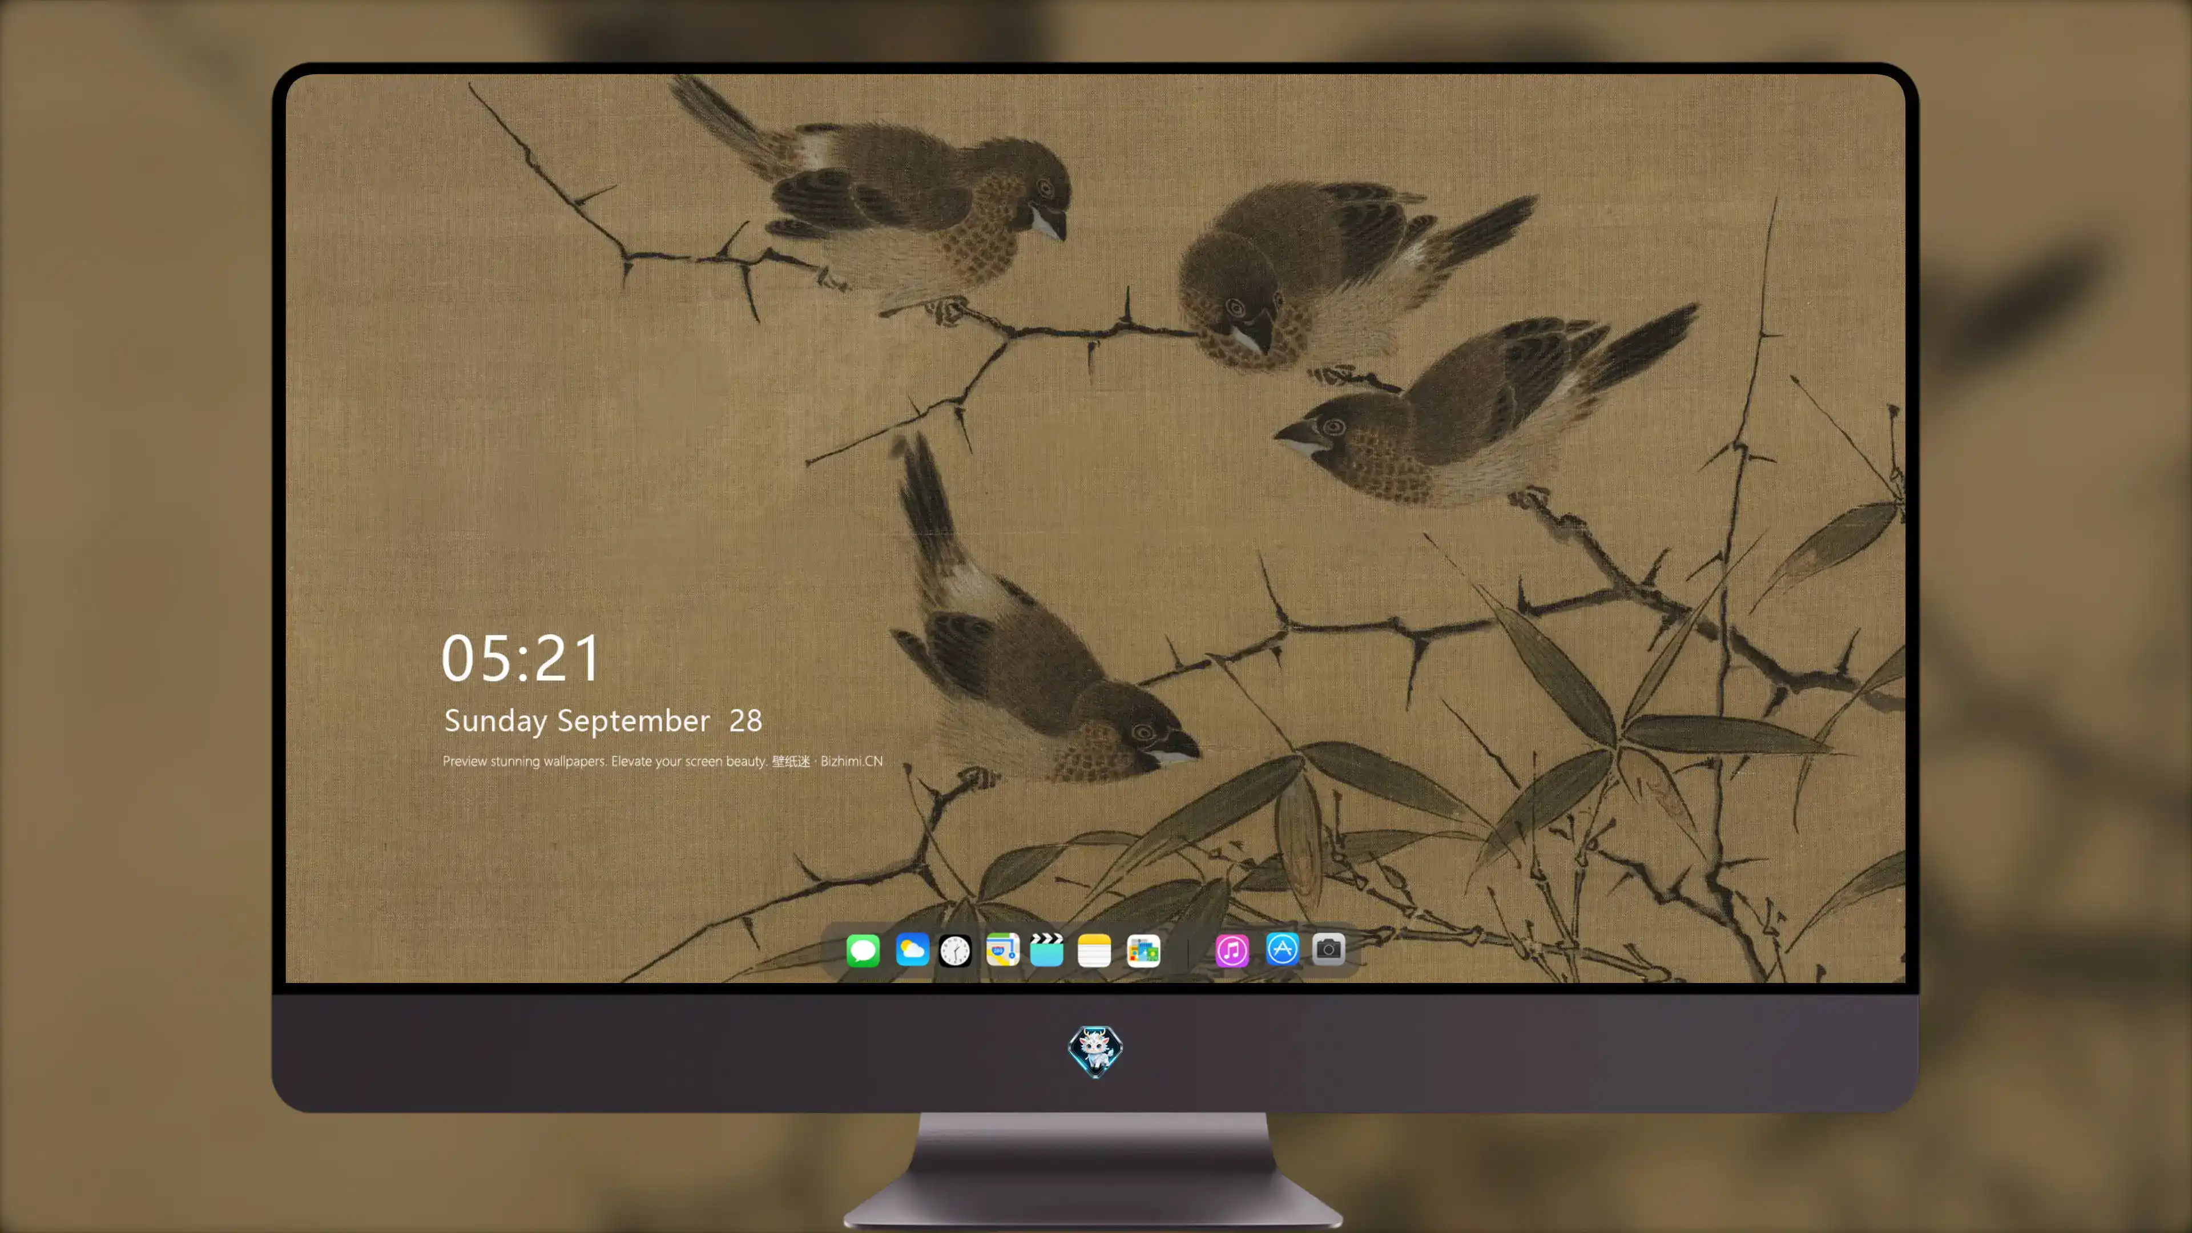Launch the pink iTunes Store music icon
Image resolution: width=2192 pixels, height=1233 pixels.
tap(1232, 950)
